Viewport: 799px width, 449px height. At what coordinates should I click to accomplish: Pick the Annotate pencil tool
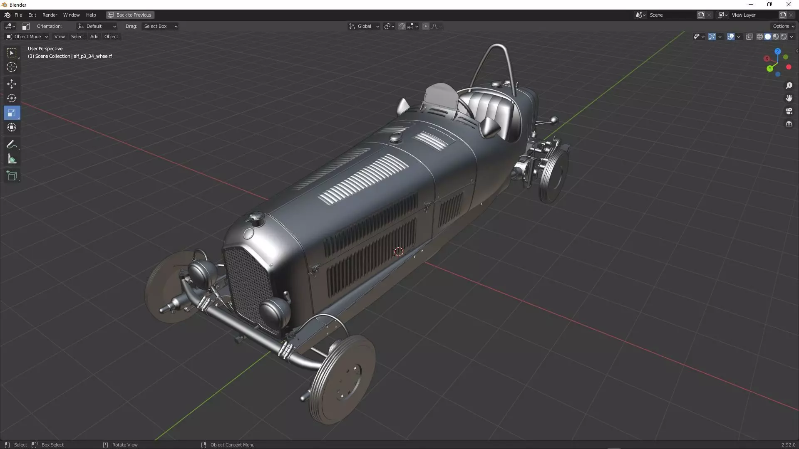[12, 145]
